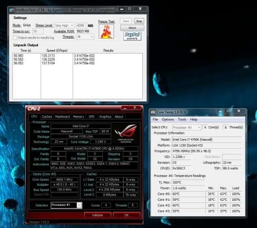This screenshot has height=228, width=257.
Task: Click the Time value 56.960
Action: tap(19, 56)
